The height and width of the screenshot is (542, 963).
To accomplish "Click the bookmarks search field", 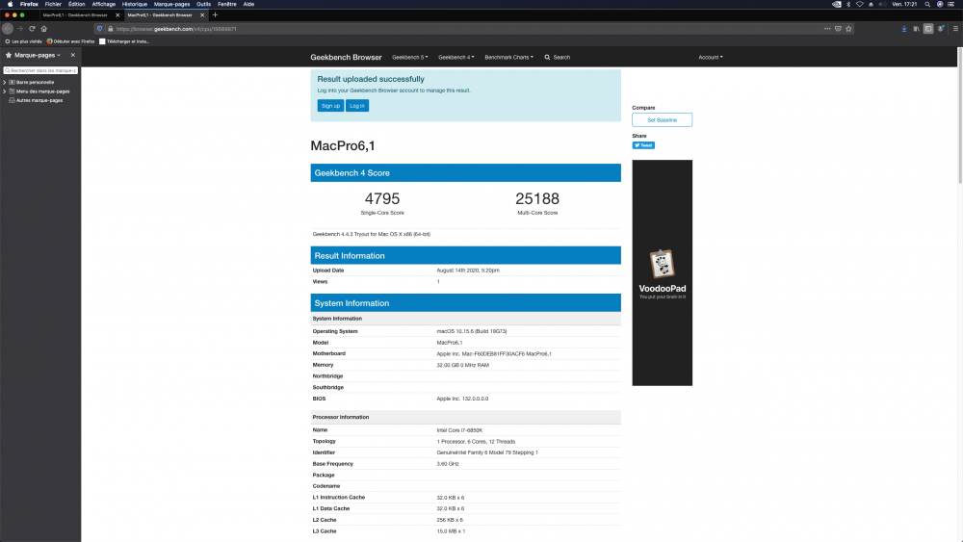I will (40, 70).
